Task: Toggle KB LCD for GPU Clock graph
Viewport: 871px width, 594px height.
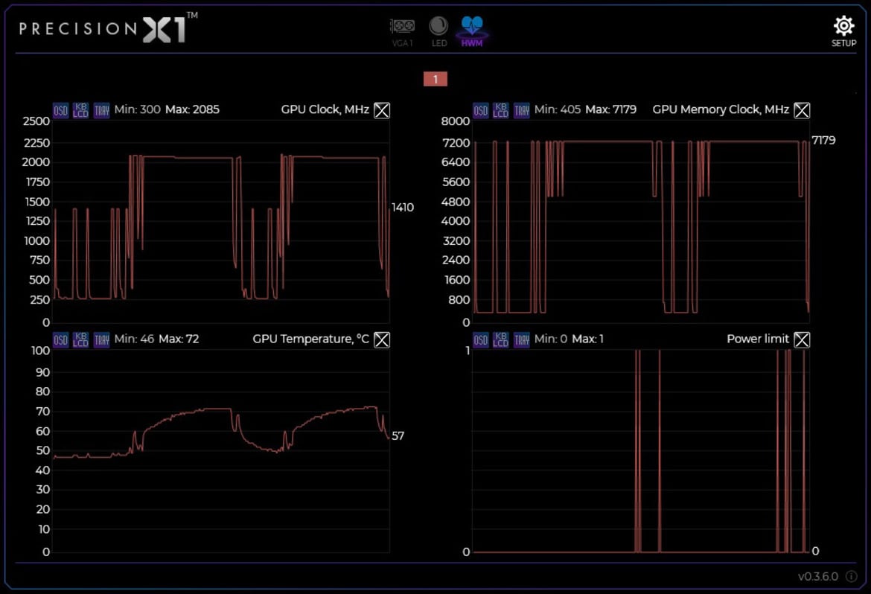Action: (x=80, y=111)
